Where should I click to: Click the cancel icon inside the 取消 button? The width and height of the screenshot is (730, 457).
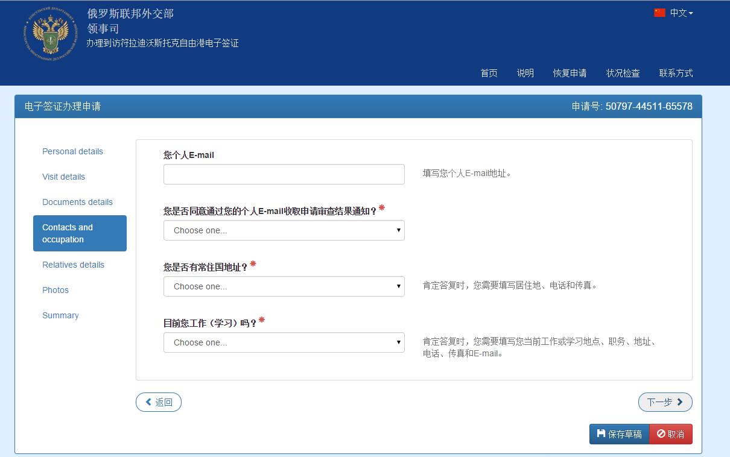(x=659, y=433)
